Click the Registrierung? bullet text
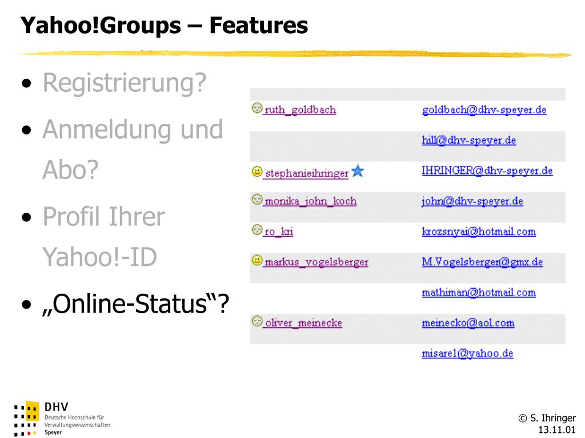 click(124, 83)
